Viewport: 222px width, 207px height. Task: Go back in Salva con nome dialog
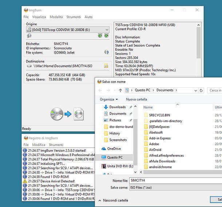(100, 90)
